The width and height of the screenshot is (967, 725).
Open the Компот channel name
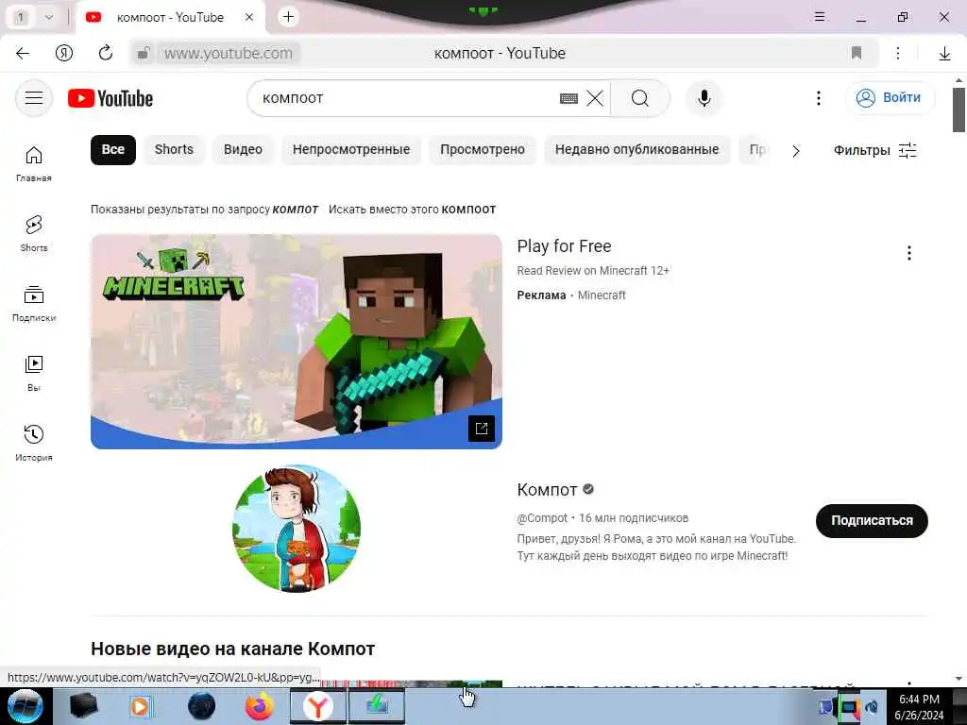pyautogui.click(x=547, y=490)
